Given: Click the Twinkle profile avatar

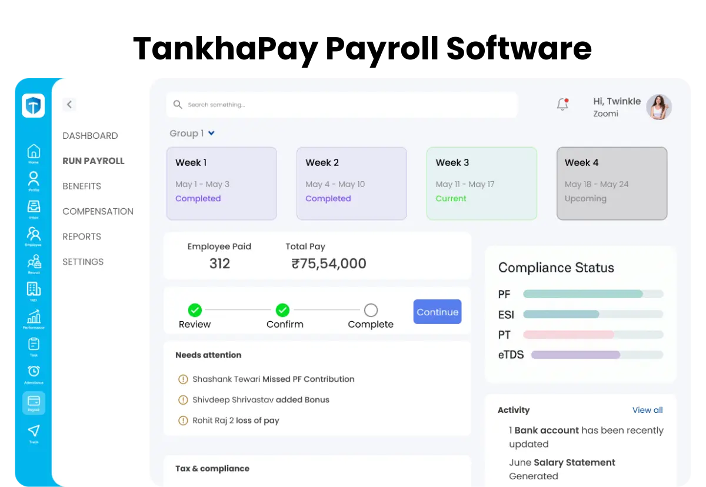Looking at the screenshot, I should point(659,107).
